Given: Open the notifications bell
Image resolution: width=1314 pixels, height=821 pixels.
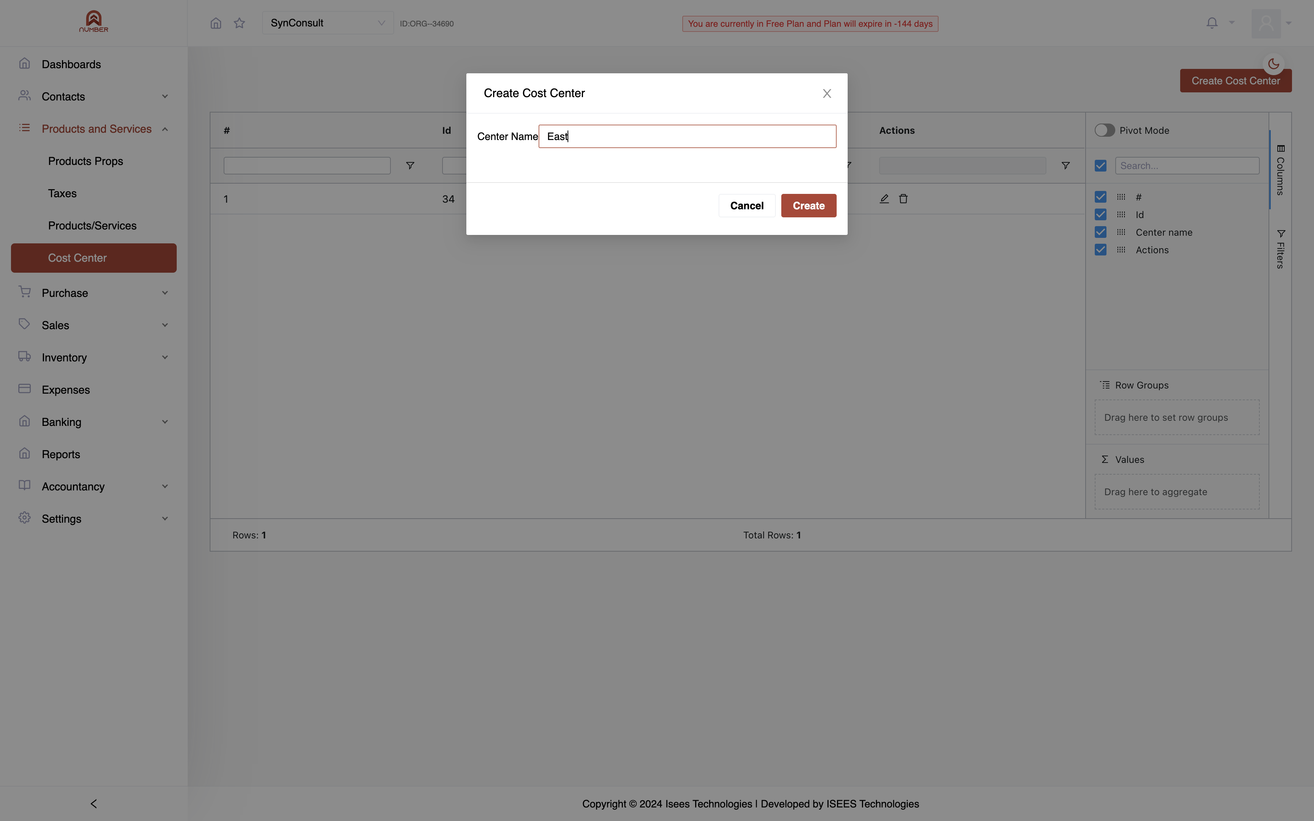Looking at the screenshot, I should (x=1212, y=23).
